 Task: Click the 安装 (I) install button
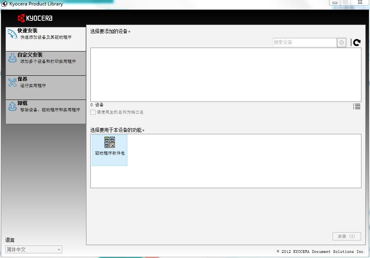(x=347, y=236)
